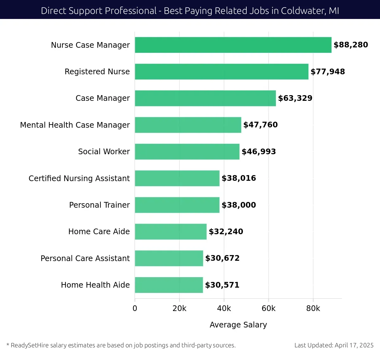Click the $38,000 salary value
Viewport: 380px width, 354px height.
coord(239,205)
